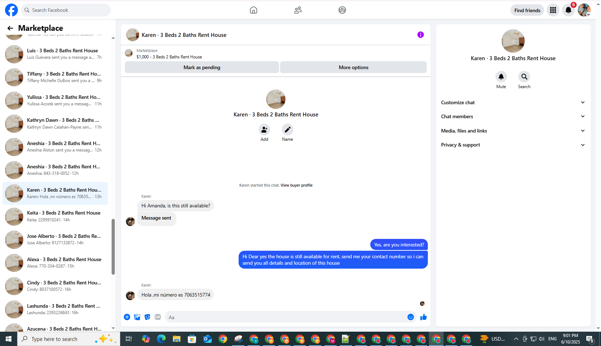
Task: Choose a GIF icon in composer
Action: pyautogui.click(x=158, y=317)
